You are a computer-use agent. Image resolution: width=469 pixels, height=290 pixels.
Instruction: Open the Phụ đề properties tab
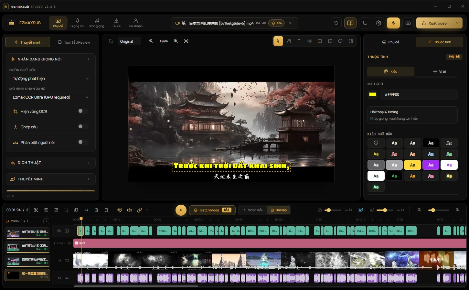tap(391, 42)
